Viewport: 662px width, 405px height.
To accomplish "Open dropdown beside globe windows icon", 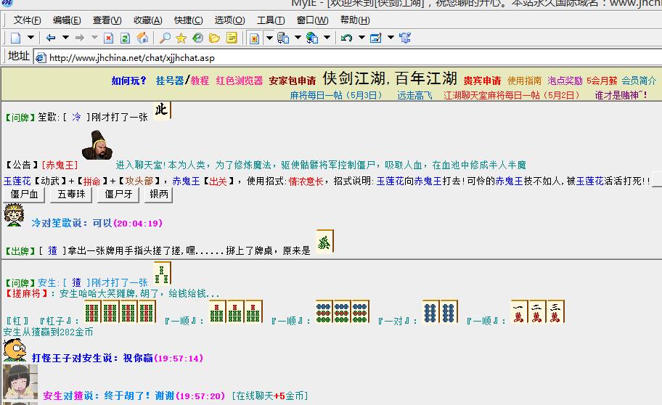I will pyautogui.click(x=327, y=38).
